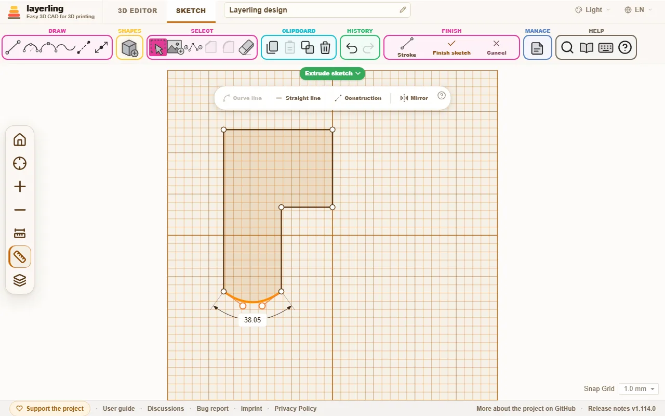Undo the last action
Screen dimensions: 665x416
(x=352, y=48)
